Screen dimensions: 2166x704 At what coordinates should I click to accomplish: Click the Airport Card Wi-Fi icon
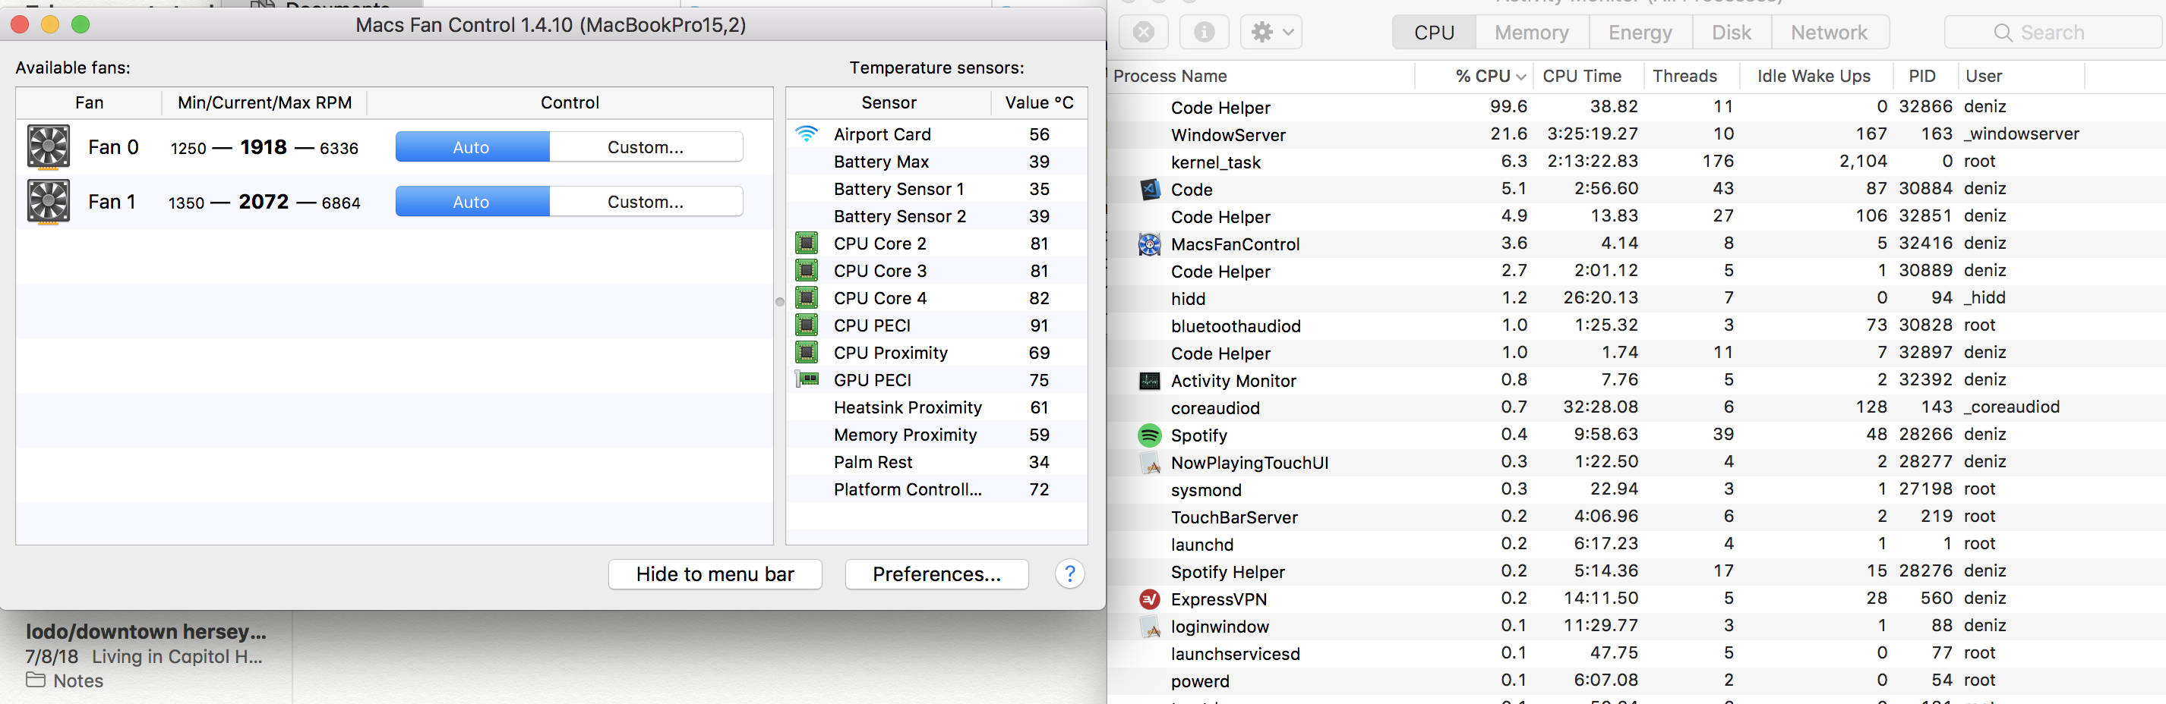(807, 134)
